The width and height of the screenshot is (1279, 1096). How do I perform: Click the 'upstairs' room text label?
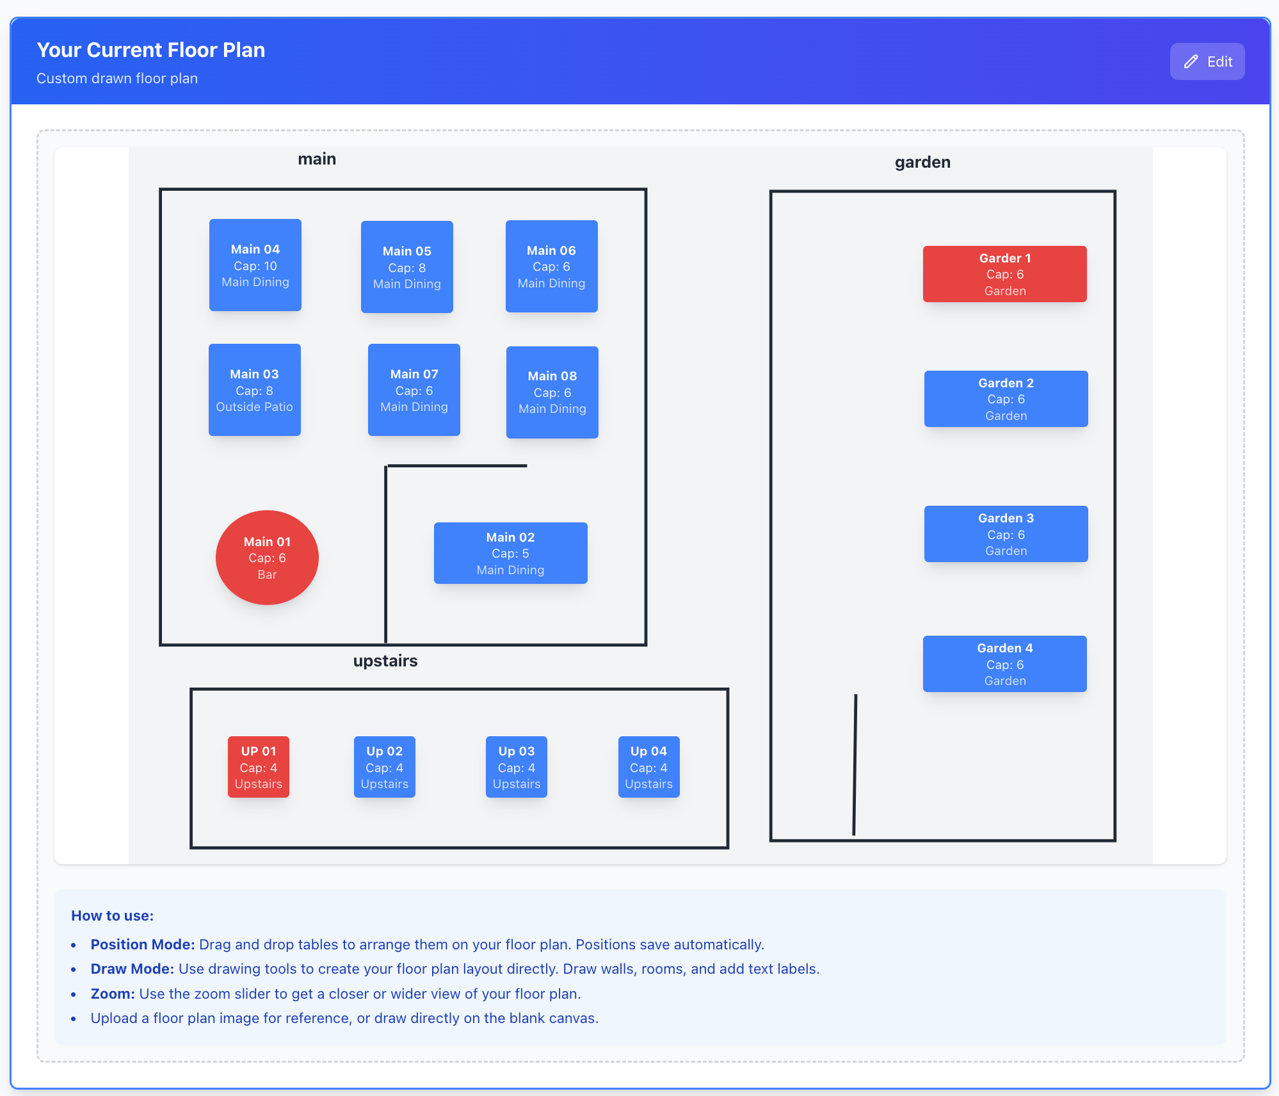click(385, 661)
